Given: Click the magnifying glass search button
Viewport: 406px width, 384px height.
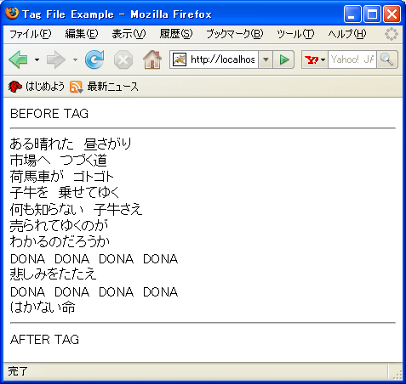Looking at the screenshot, I should coord(387,59).
